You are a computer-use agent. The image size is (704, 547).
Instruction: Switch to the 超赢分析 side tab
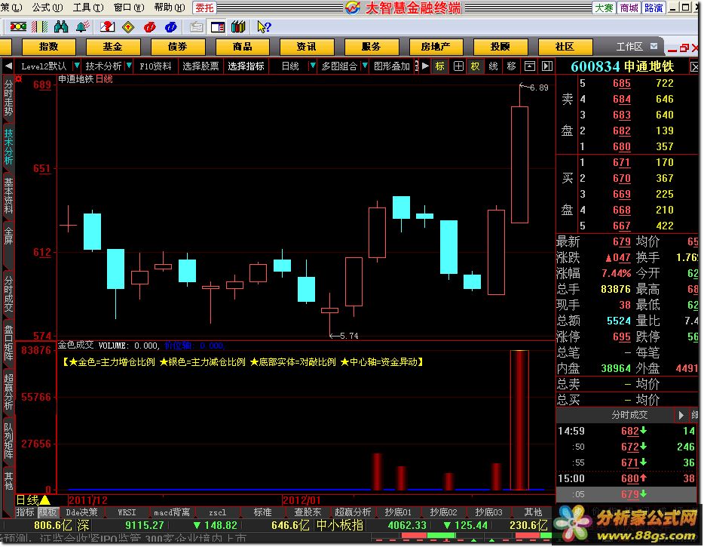pos(8,392)
